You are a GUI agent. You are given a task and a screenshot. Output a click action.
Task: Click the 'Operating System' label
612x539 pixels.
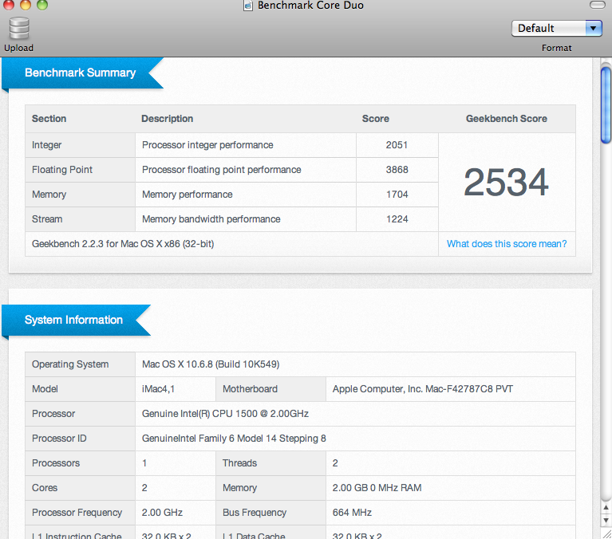[70, 364]
